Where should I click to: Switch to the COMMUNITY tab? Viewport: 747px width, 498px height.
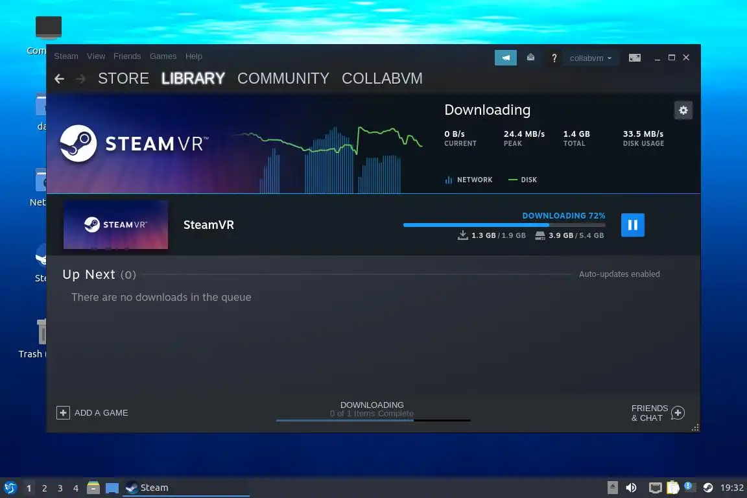point(283,78)
